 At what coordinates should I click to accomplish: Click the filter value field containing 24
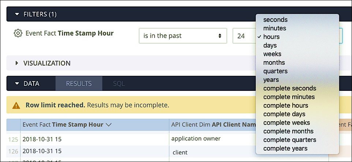(244, 36)
